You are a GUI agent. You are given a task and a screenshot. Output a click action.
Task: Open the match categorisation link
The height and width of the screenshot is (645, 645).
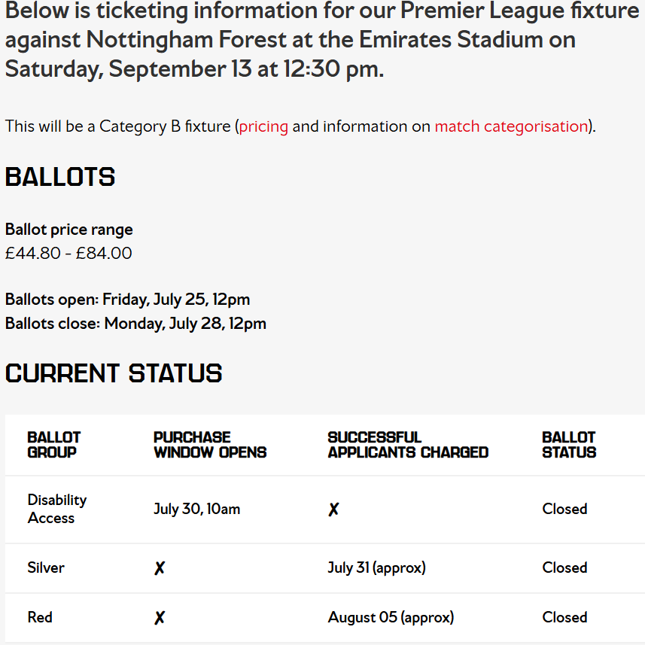pyautogui.click(x=511, y=126)
